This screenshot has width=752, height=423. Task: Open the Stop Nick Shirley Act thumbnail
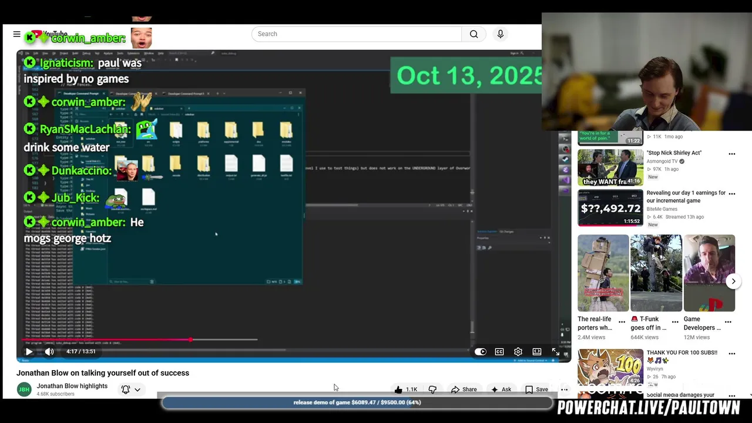(x=610, y=167)
